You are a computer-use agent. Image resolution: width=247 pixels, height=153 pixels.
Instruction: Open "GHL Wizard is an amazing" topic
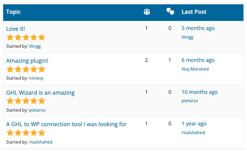(40, 93)
